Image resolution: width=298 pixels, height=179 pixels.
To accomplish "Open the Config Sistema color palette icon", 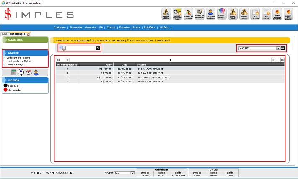I will (x=222, y=14).
